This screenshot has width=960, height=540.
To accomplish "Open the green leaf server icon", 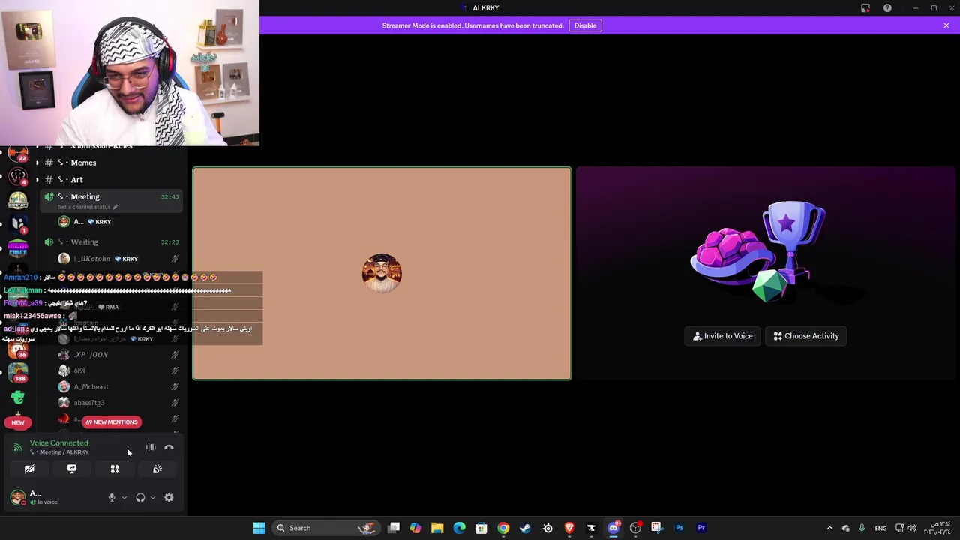I will pyautogui.click(x=18, y=397).
